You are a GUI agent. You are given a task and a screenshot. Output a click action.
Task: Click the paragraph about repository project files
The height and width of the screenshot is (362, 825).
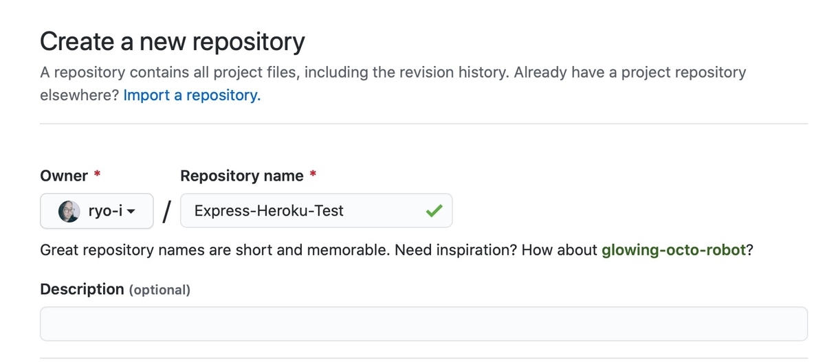pos(393,83)
